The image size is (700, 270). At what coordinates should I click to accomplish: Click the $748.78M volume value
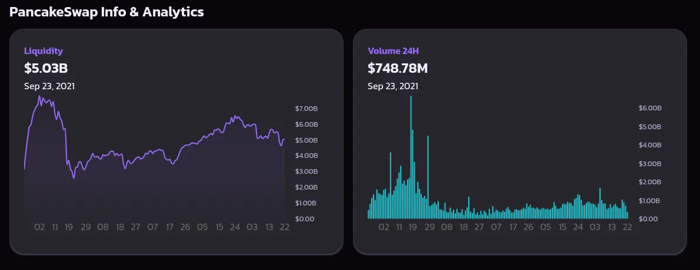[x=398, y=68]
